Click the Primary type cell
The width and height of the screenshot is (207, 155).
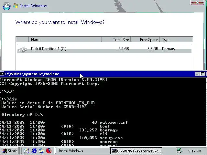(x=169, y=49)
